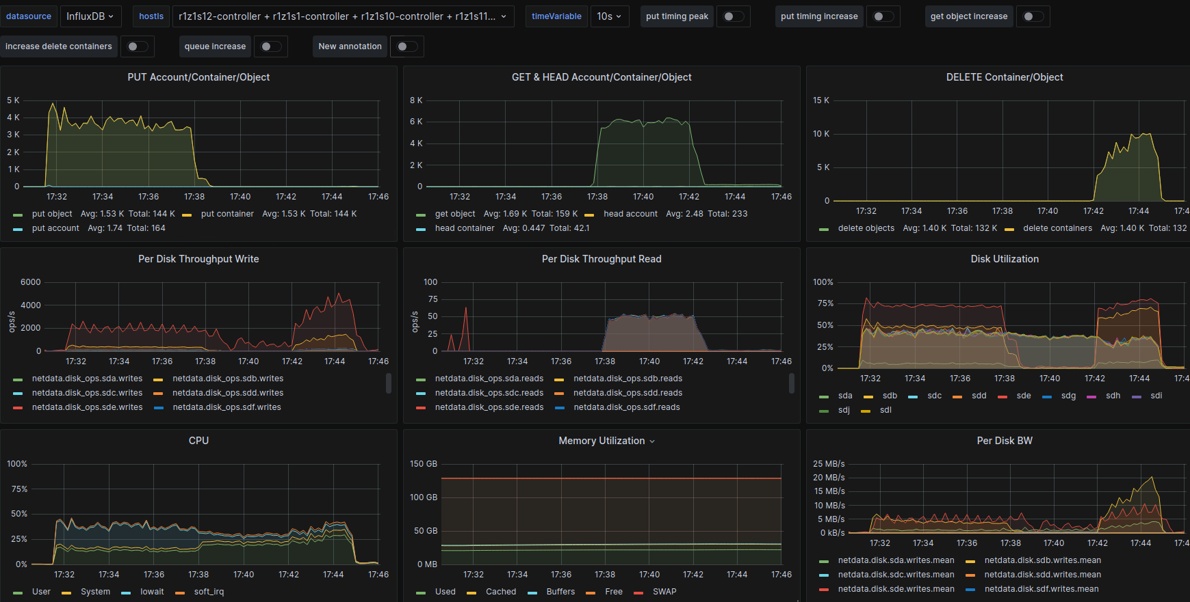Enable the New annotation toggle
The width and height of the screenshot is (1190, 602).
click(406, 46)
